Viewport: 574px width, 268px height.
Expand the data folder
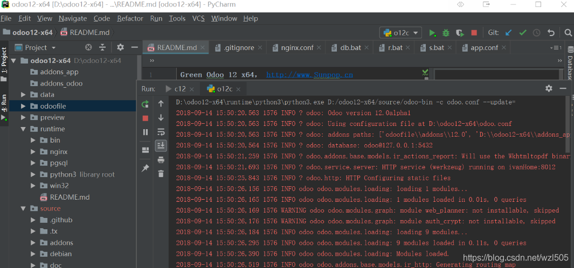[x=23, y=95]
